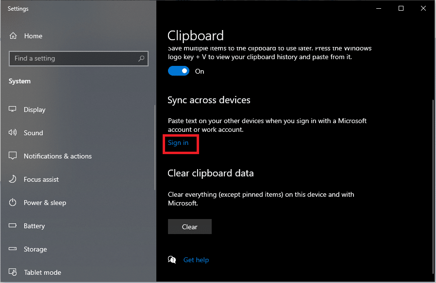This screenshot has height=283, width=436.
Task: Click the Find a setting search box
Action: click(x=73, y=59)
